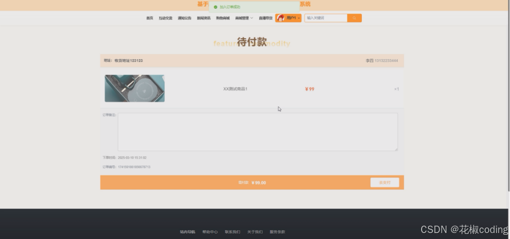
Task: Click the 加入订单成功 notification text
Action: pos(230,7)
